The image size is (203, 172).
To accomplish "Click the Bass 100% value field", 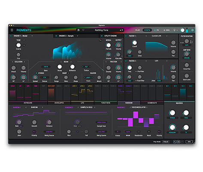I will (x=46, y=67).
